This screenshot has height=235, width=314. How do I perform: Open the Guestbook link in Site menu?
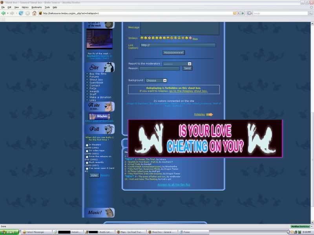point(96,83)
